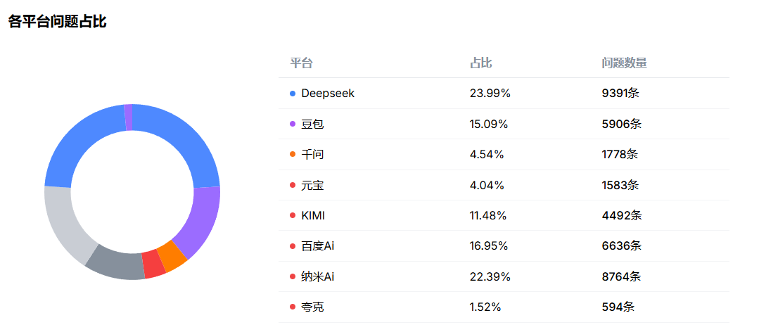The width and height of the screenshot is (778, 332).
Task: Click the red segment of the donut chart
Action: pyautogui.click(x=153, y=264)
